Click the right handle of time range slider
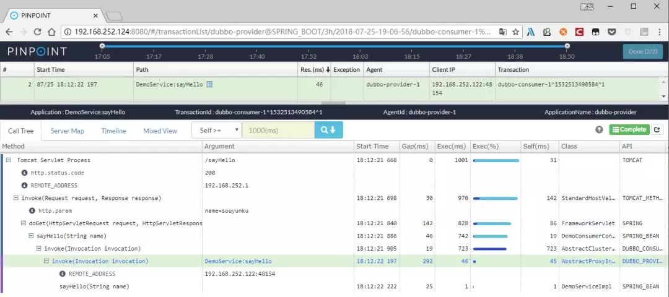Viewport: 669px width, 297px height. click(x=567, y=46)
